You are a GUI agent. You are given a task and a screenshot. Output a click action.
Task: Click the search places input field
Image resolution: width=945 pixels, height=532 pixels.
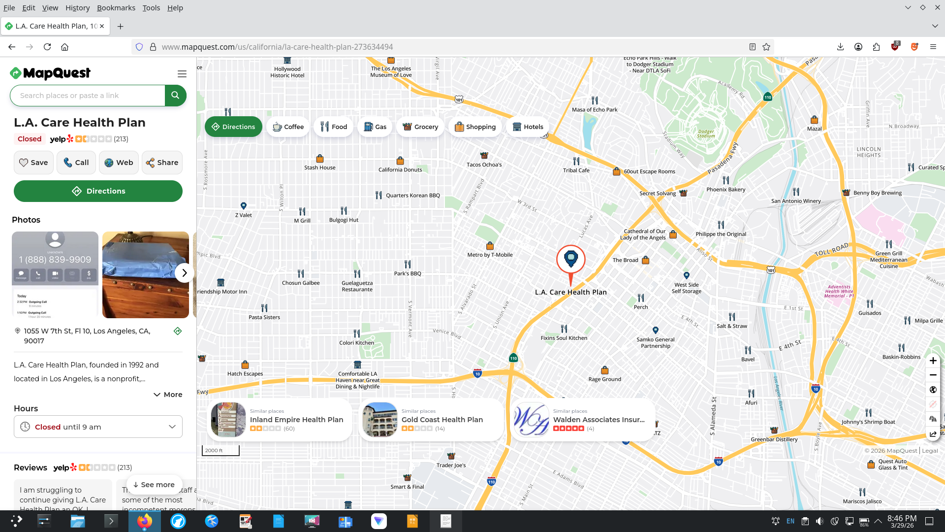[x=89, y=96]
